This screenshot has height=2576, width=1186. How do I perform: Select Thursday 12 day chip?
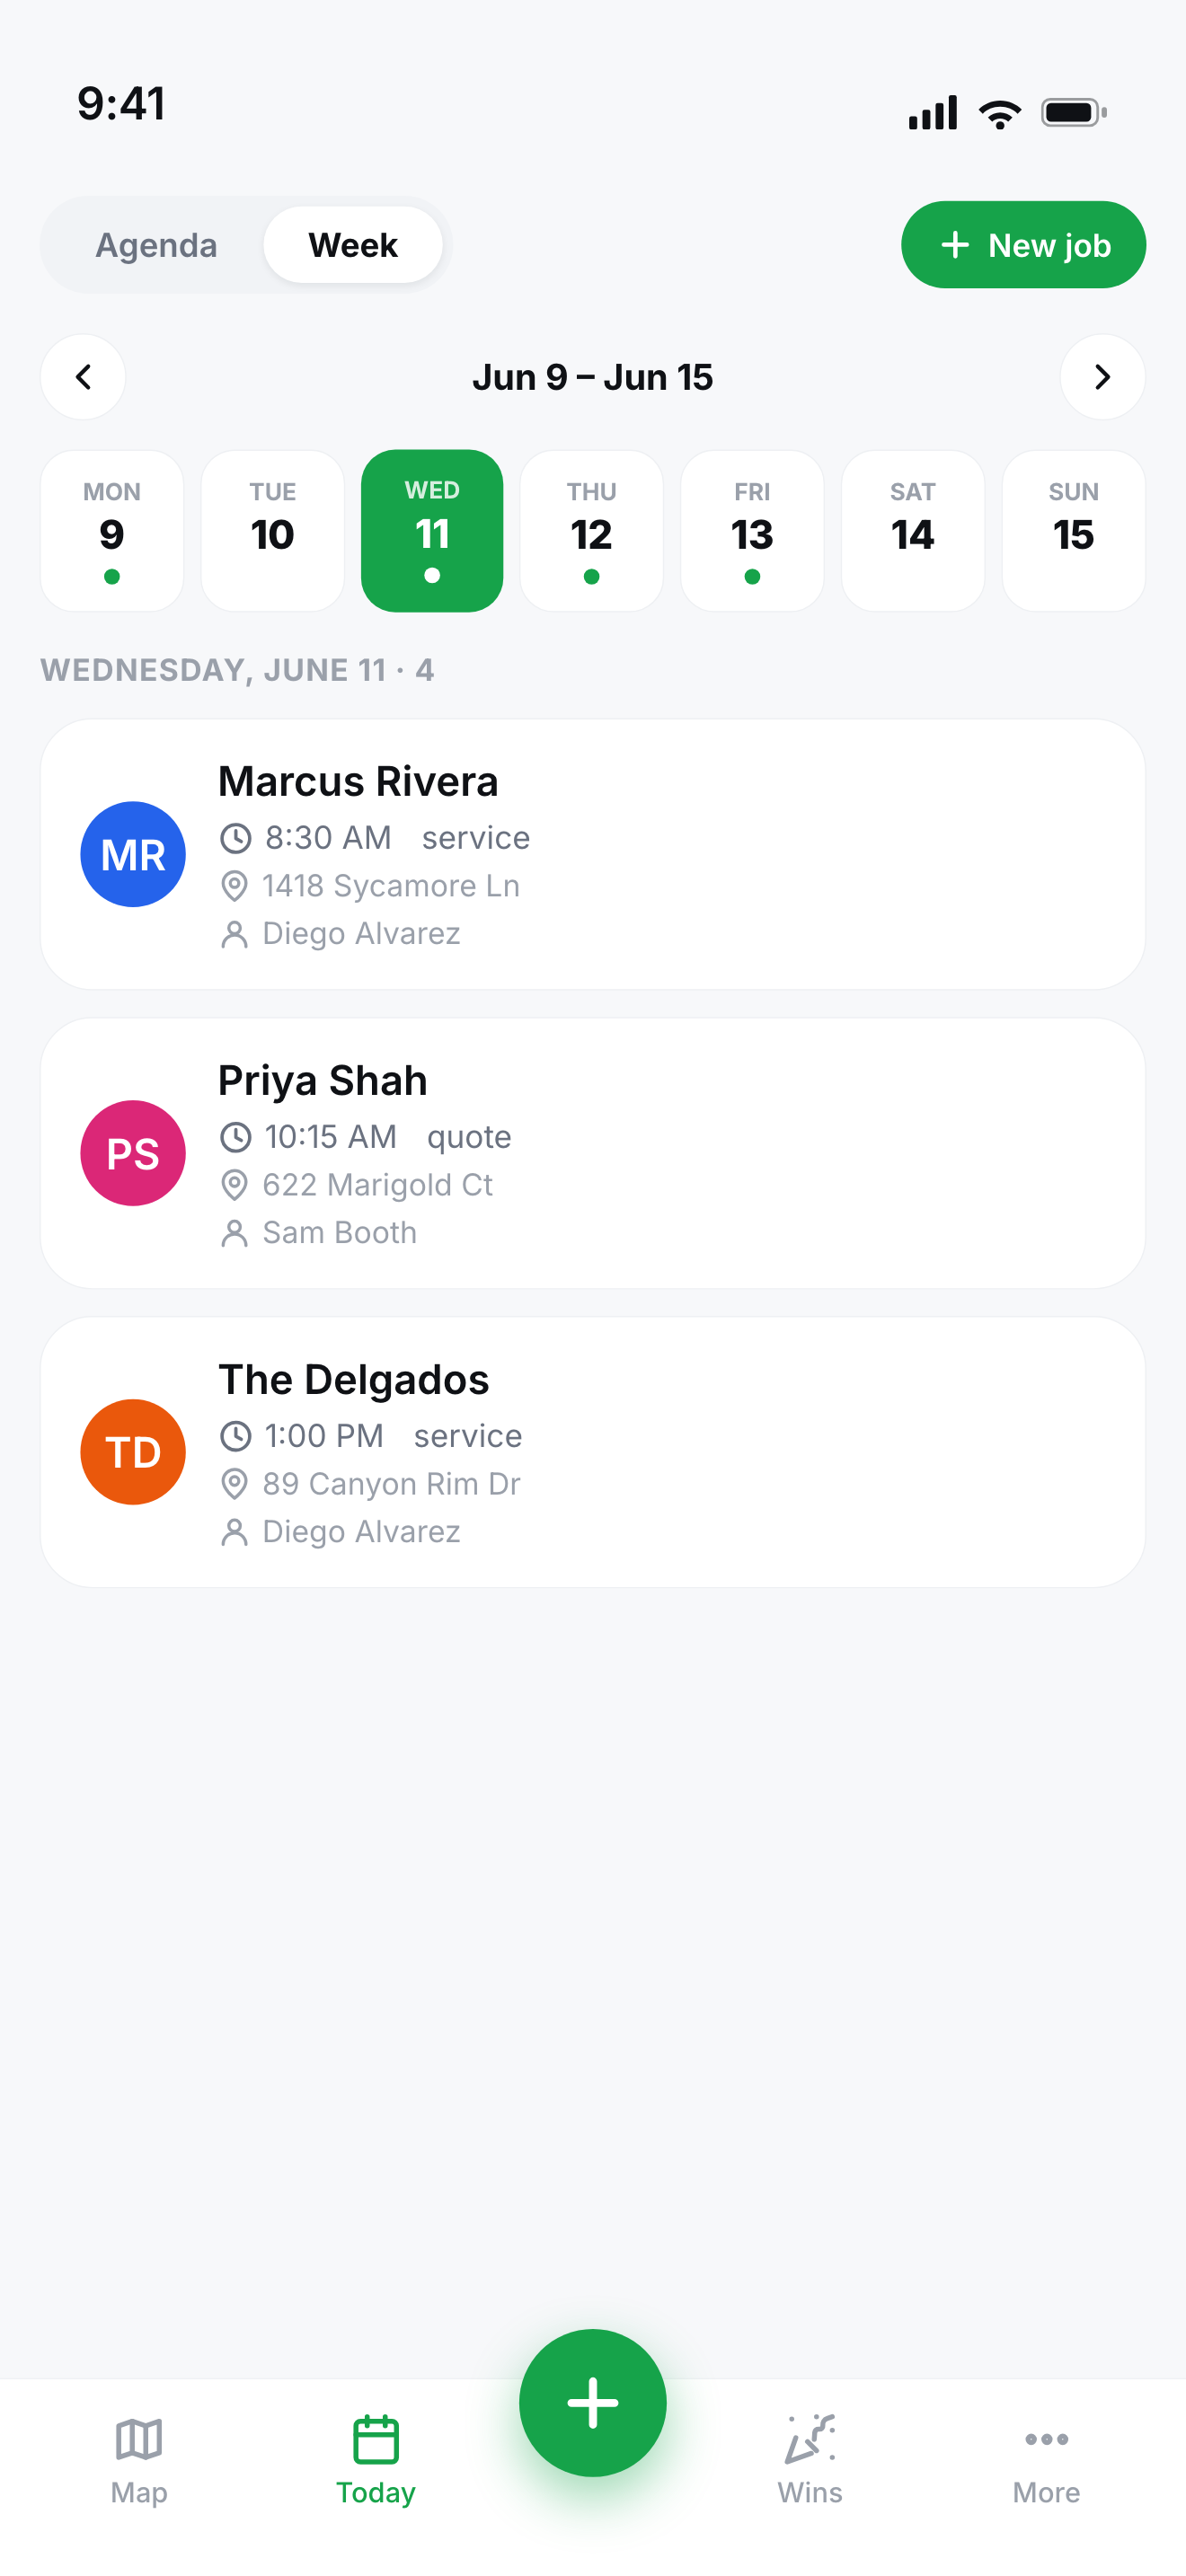pyautogui.click(x=592, y=531)
